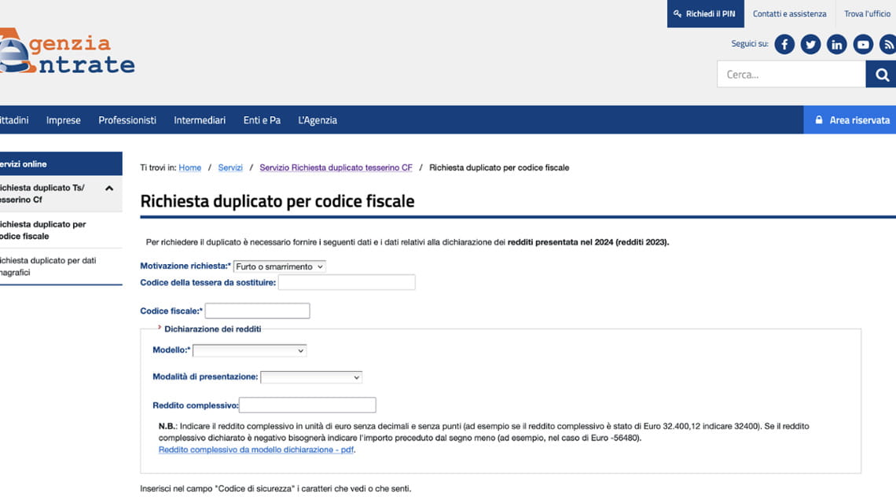Select the Professionisti menu item
Image resolution: width=896 pixels, height=503 pixels.
click(127, 119)
